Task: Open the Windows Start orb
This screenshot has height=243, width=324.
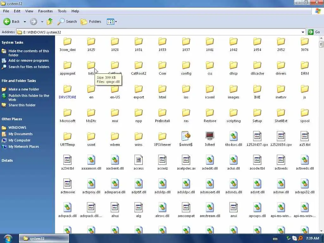Action: pyautogui.click(x=8, y=239)
